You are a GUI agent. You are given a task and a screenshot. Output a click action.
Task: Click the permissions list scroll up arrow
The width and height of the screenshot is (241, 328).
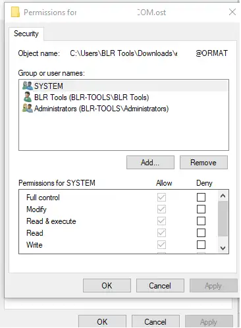point(223,196)
